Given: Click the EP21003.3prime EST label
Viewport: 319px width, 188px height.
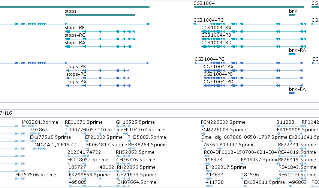Looking at the screenshot, I should [x=104, y=137].
